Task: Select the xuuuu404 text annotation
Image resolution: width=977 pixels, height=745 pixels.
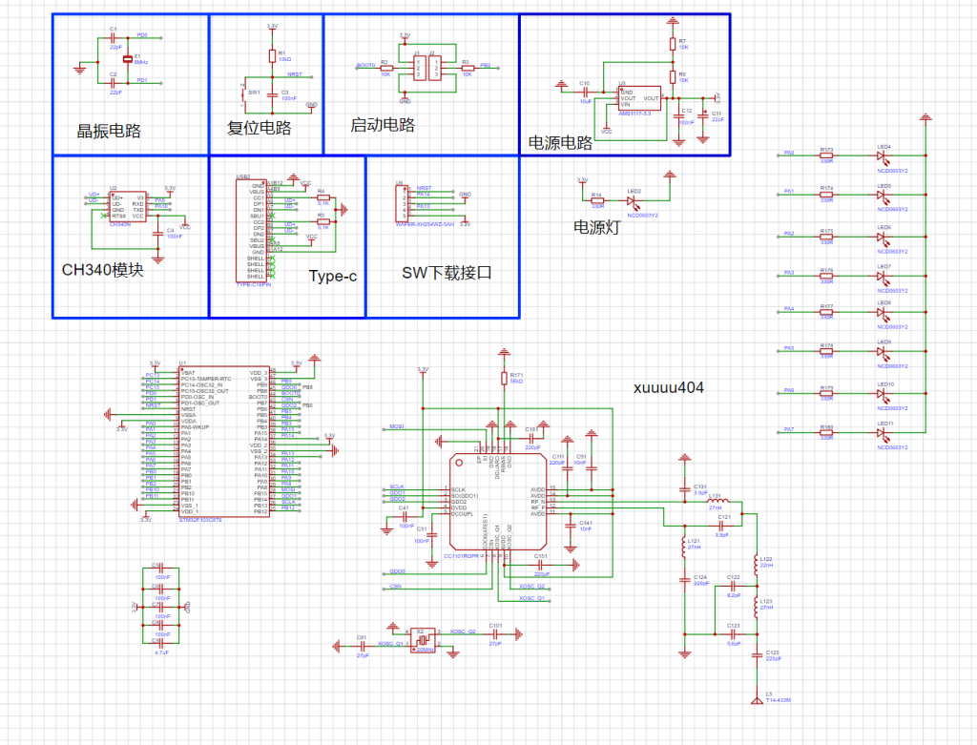Action: [x=669, y=387]
